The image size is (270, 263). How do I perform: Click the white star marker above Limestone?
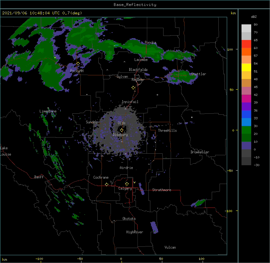[x=48, y=108]
